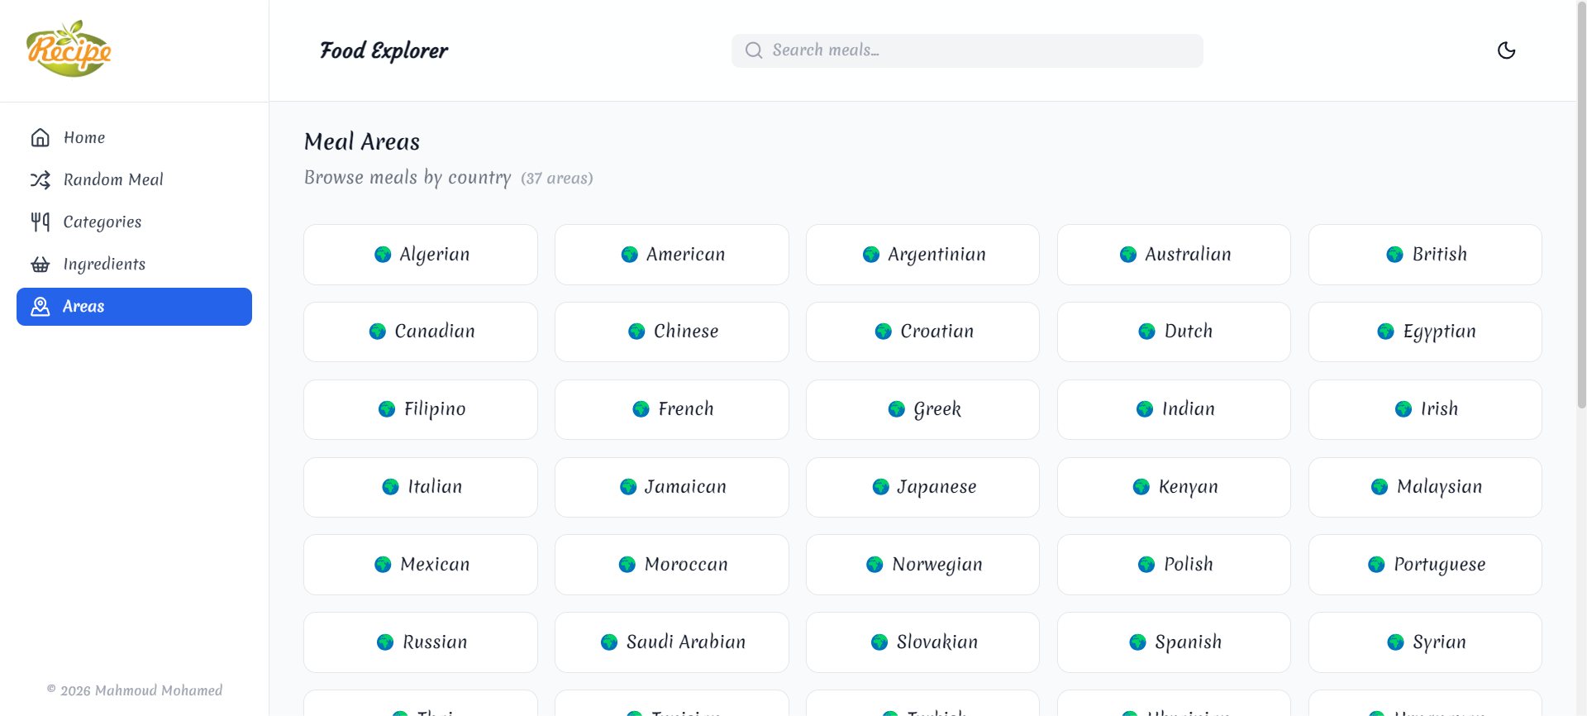Viewport: 1587px width, 716px height.
Task: Go to the Categories menu item
Action: tap(102, 222)
